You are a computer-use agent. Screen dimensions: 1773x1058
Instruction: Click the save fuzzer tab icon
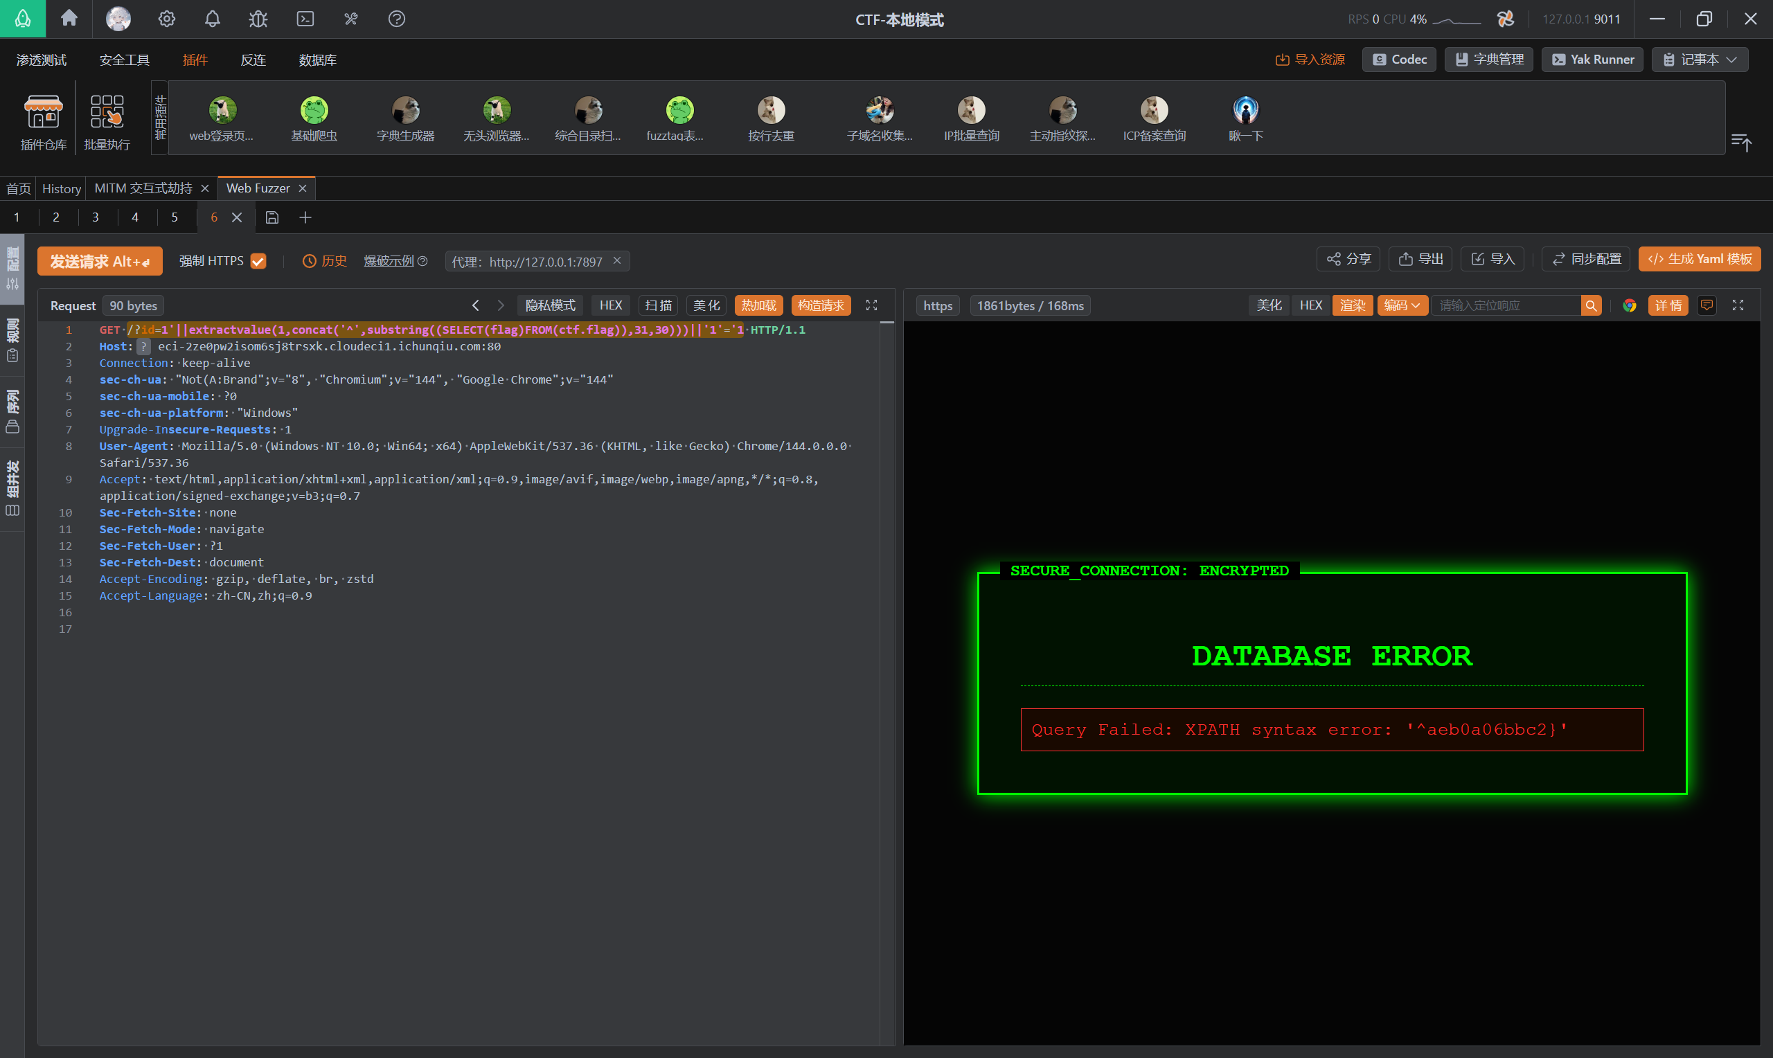(x=271, y=217)
